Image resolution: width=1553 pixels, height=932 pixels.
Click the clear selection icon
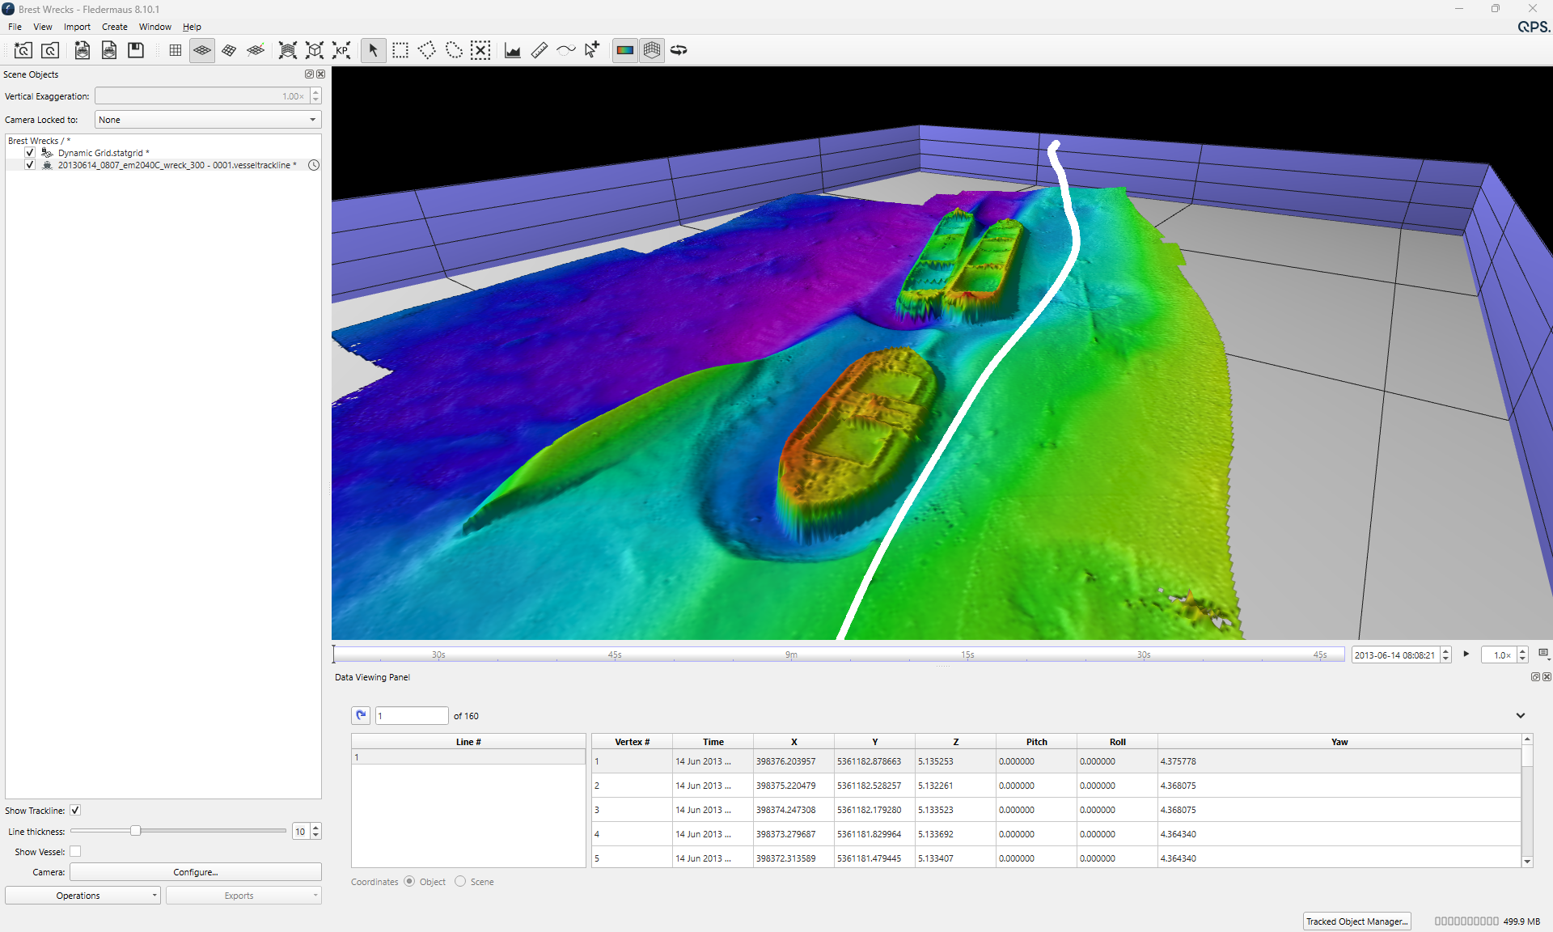(x=480, y=50)
